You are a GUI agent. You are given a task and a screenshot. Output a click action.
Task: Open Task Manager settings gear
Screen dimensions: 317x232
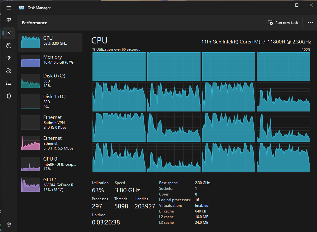pyautogui.click(x=9, y=224)
